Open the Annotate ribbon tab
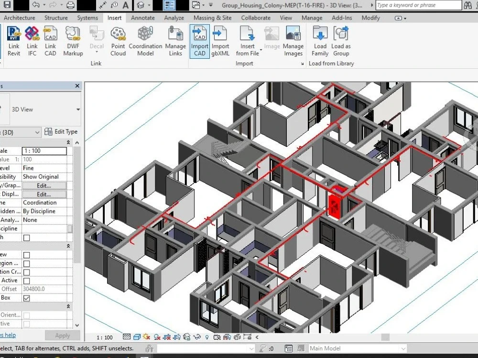478x358 pixels. [142, 18]
